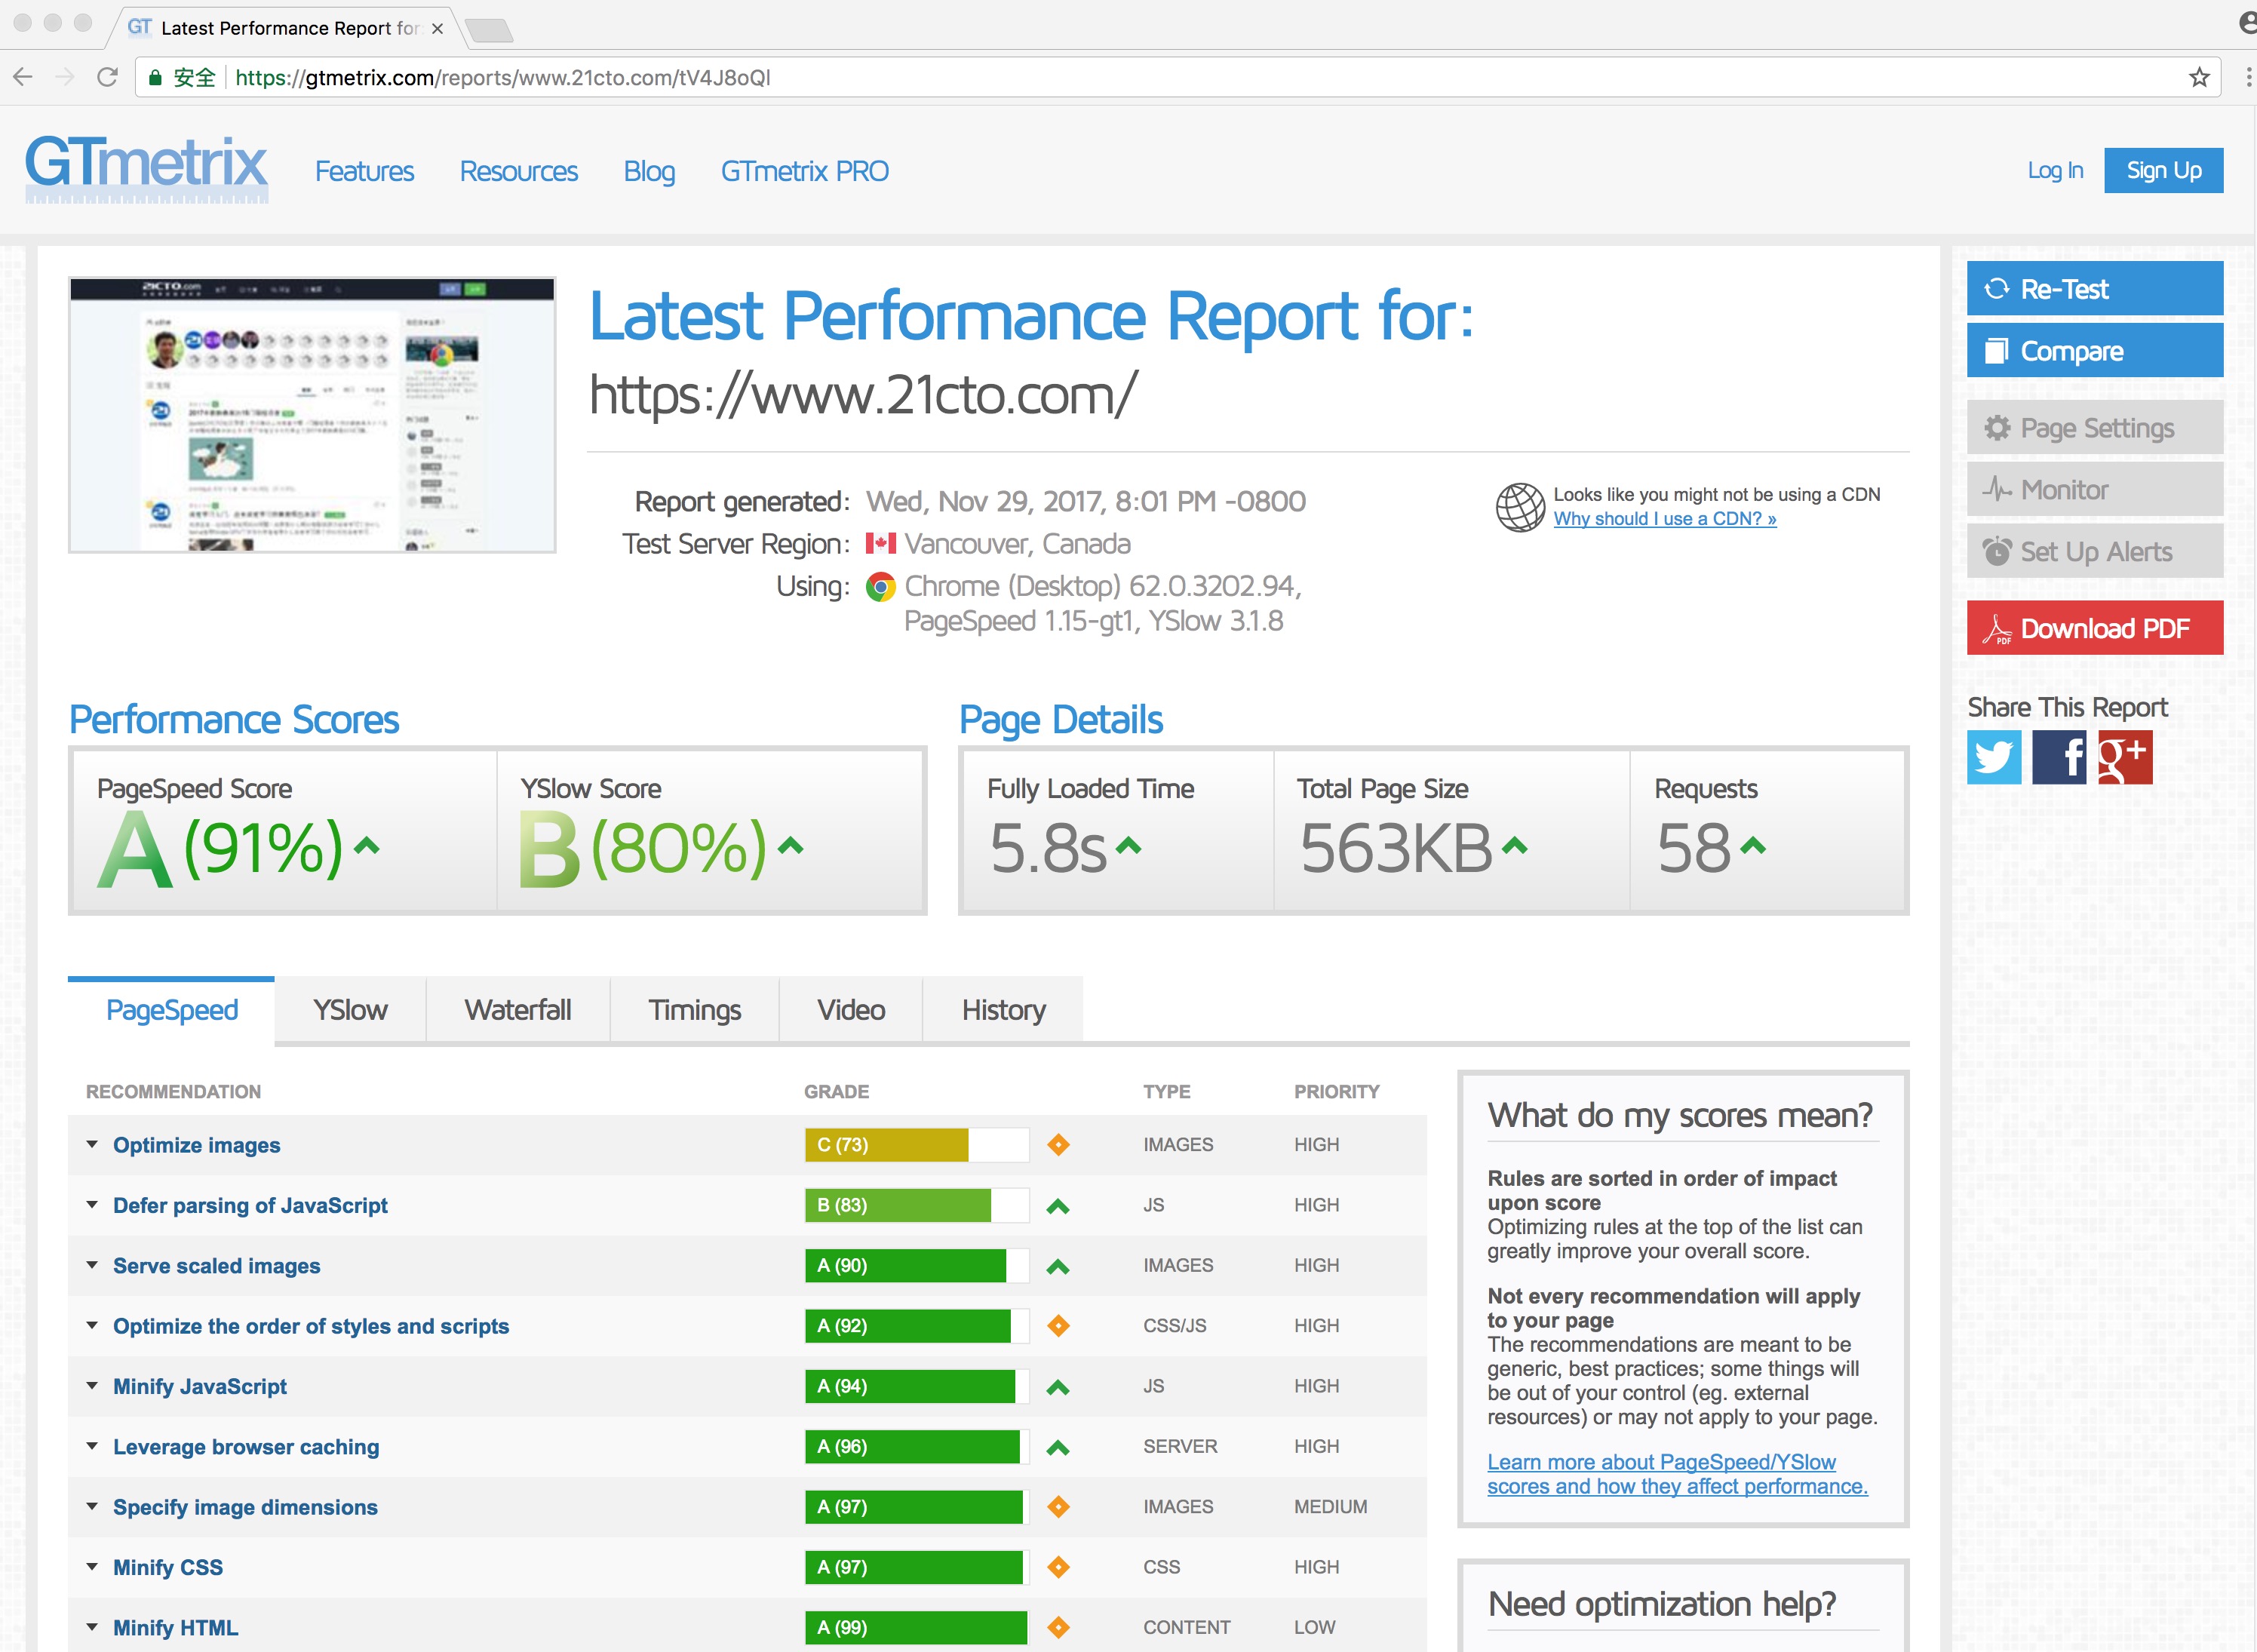Image resolution: width=2257 pixels, height=1652 pixels.
Task: Click green arrow next to PageSpeed Score 91%
Action: (x=367, y=846)
